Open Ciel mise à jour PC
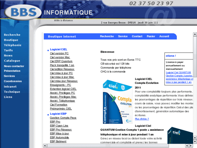Screen dimensions: 197x148 click(x=61, y=73)
